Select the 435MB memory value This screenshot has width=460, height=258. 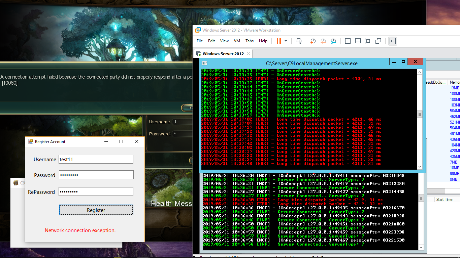click(455, 157)
